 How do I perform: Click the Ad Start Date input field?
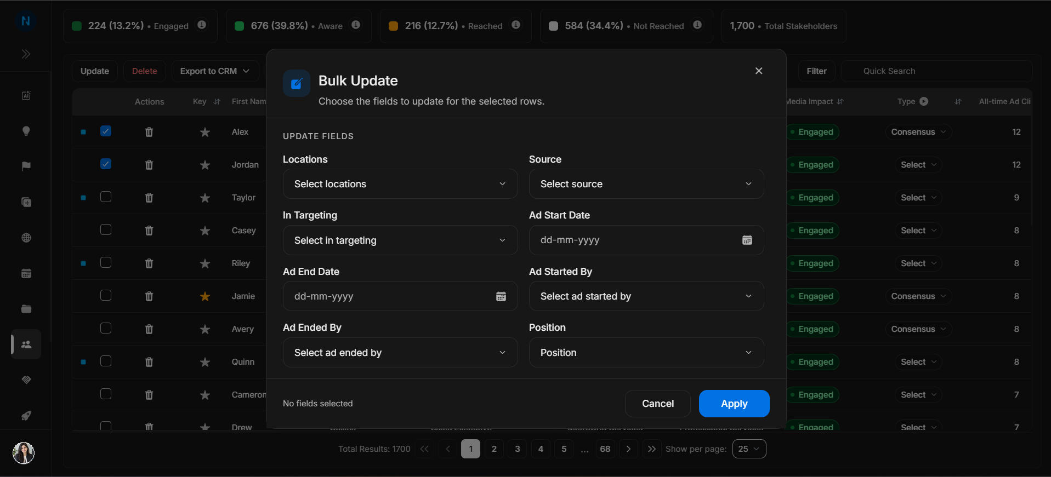tap(646, 240)
